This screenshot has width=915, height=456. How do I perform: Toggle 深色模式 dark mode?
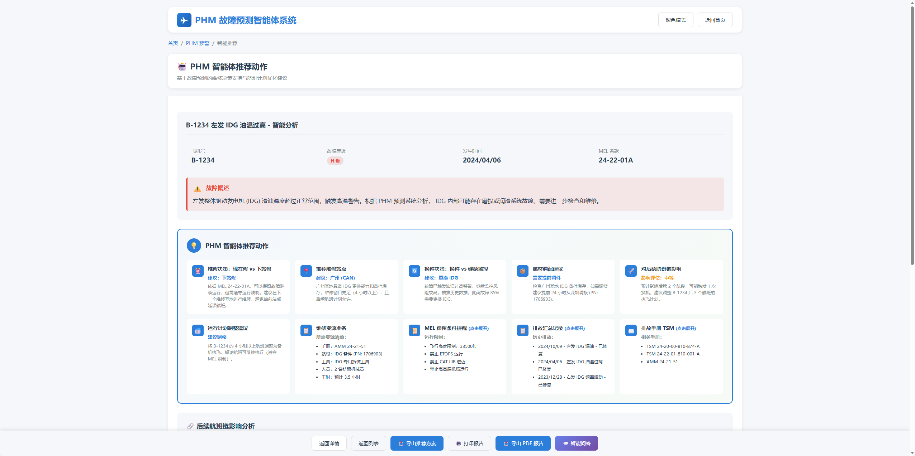[675, 20]
